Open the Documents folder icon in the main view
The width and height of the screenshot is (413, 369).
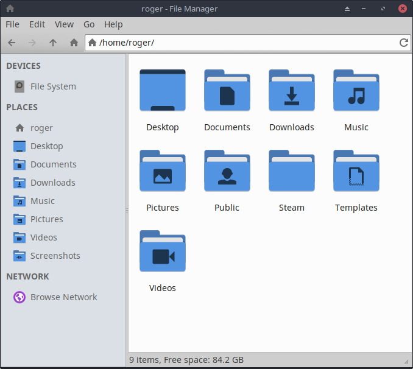pos(227,90)
